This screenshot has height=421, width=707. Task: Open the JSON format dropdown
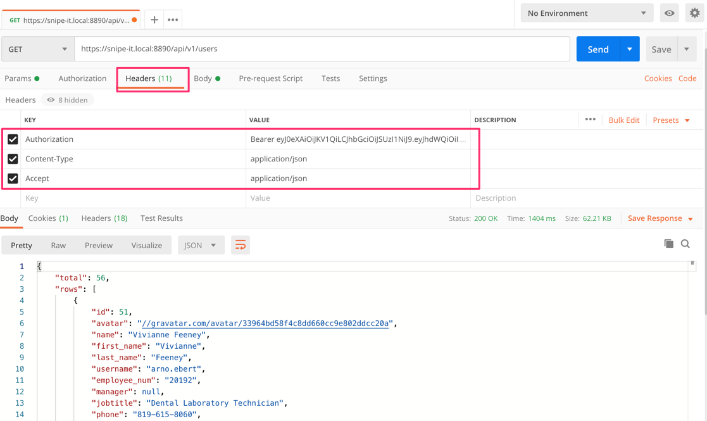201,245
